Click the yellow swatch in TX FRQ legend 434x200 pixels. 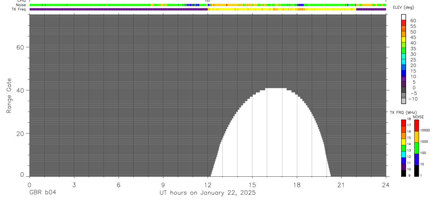pos(404,142)
